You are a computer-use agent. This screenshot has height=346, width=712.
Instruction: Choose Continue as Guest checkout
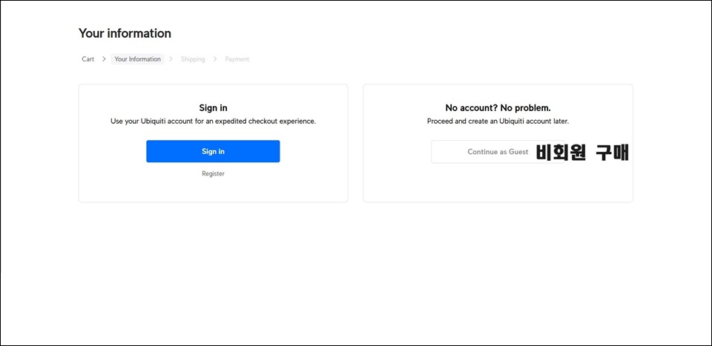[498, 152]
